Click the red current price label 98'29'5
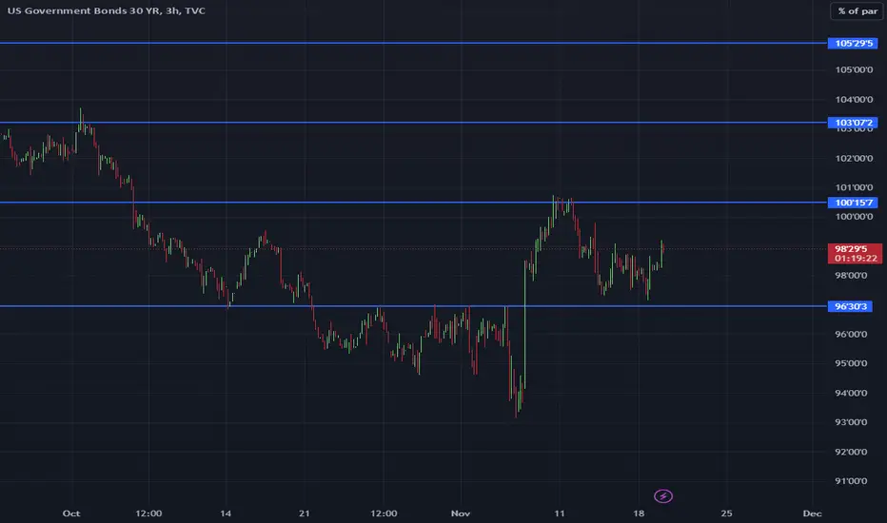Viewport: 887px width, 523px height. coord(855,253)
